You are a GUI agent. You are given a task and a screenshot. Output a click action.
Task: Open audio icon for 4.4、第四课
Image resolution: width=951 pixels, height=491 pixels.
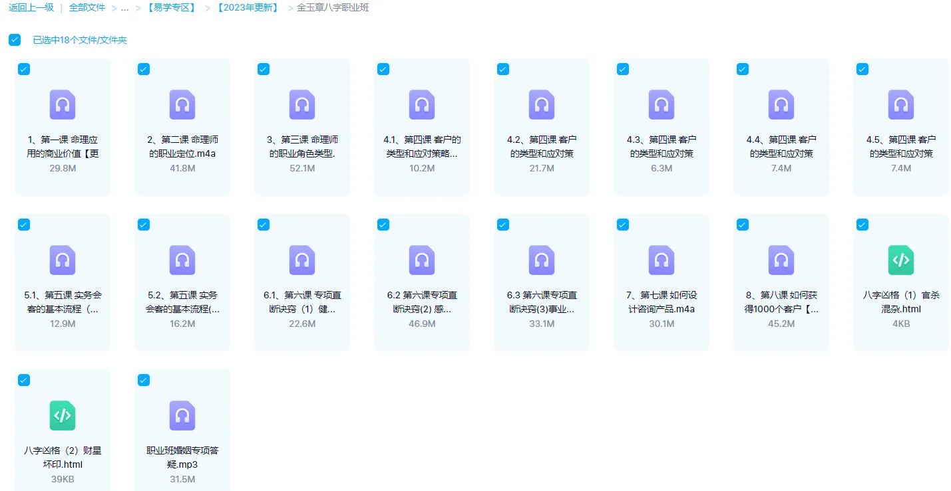pyautogui.click(x=781, y=104)
